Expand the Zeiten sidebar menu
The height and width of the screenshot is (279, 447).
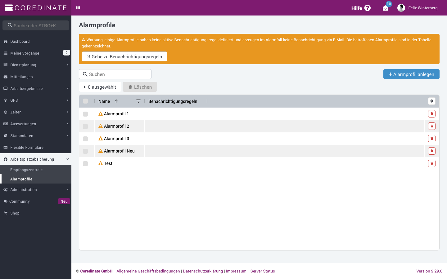[x=36, y=112]
